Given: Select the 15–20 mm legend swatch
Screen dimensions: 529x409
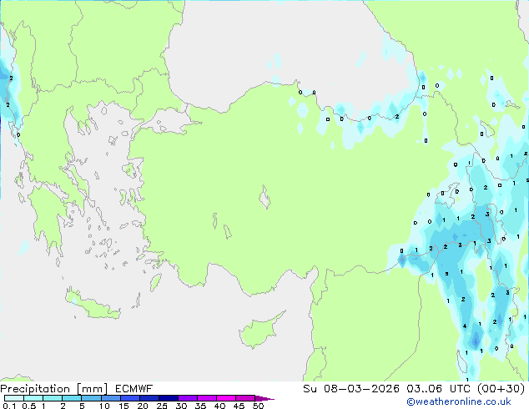Looking at the screenshot, I should (129, 398).
